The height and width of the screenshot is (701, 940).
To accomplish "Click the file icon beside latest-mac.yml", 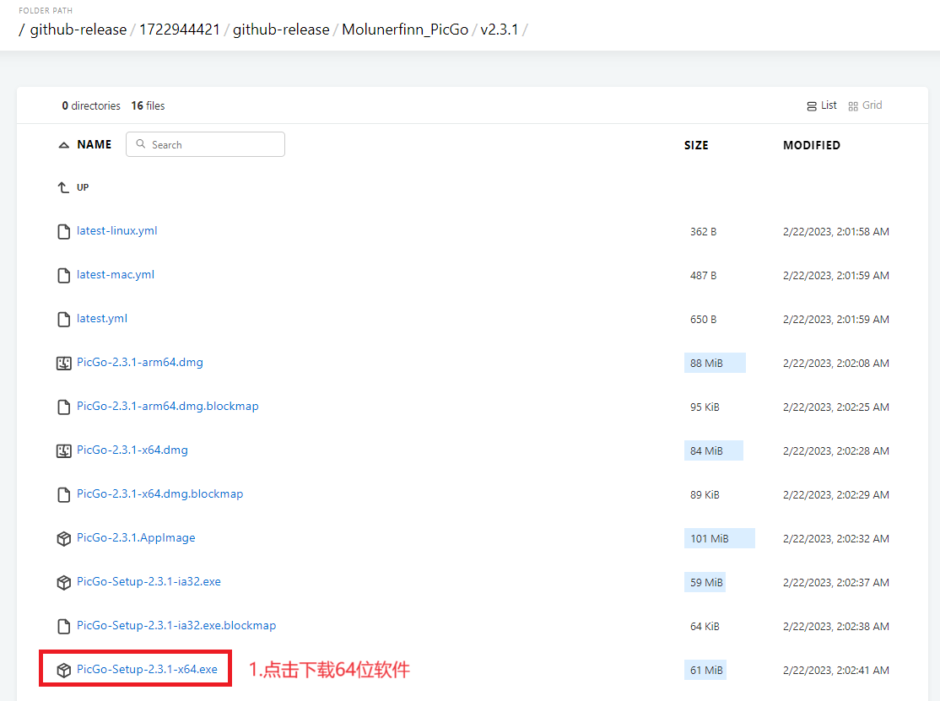I will click(63, 276).
